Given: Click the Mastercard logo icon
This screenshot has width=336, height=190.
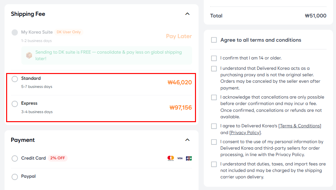Looking at the screenshot, I should tap(170, 158).
